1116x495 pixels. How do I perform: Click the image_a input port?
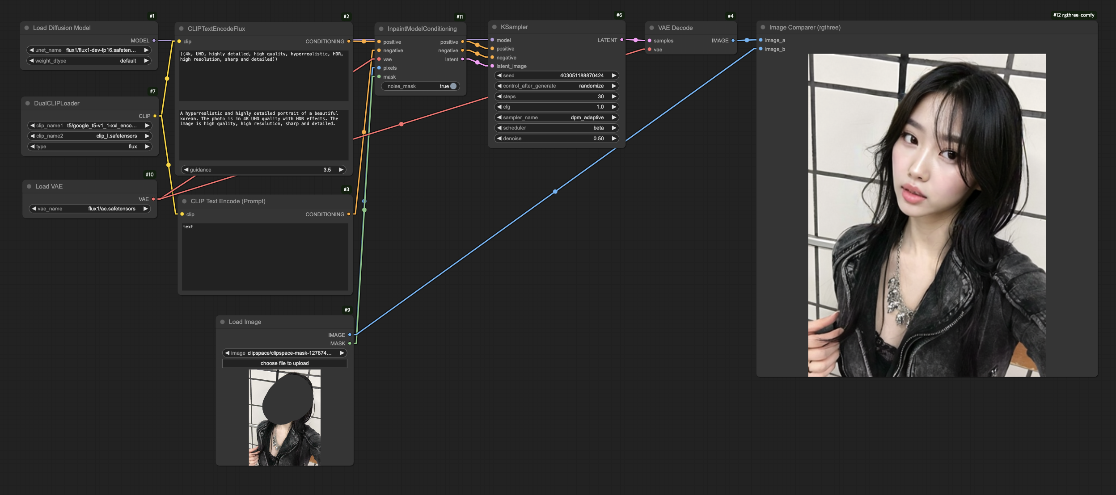point(761,40)
